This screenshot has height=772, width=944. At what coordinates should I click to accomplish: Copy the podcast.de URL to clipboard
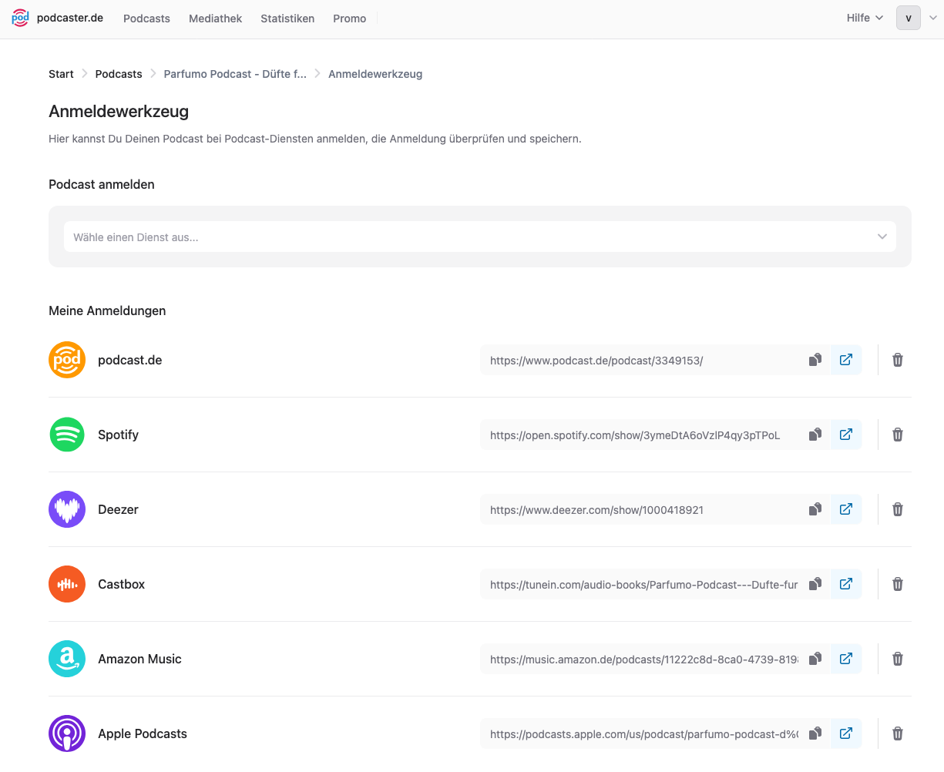pyautogui.click(x=815, y=360)
